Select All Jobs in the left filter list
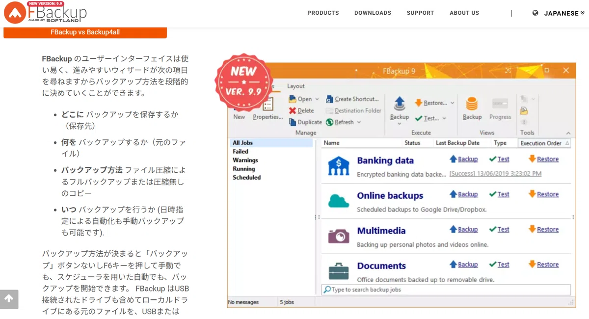The image size is (589, 319). pos(270,143)
